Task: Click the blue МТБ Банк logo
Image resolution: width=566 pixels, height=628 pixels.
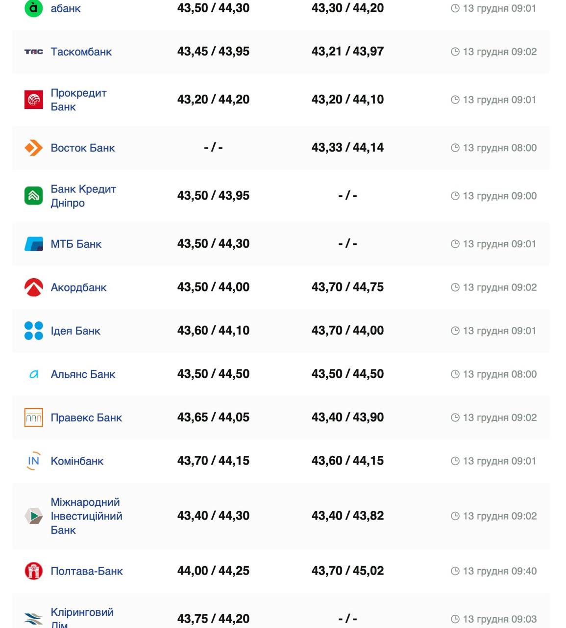Action: point(33,244)
